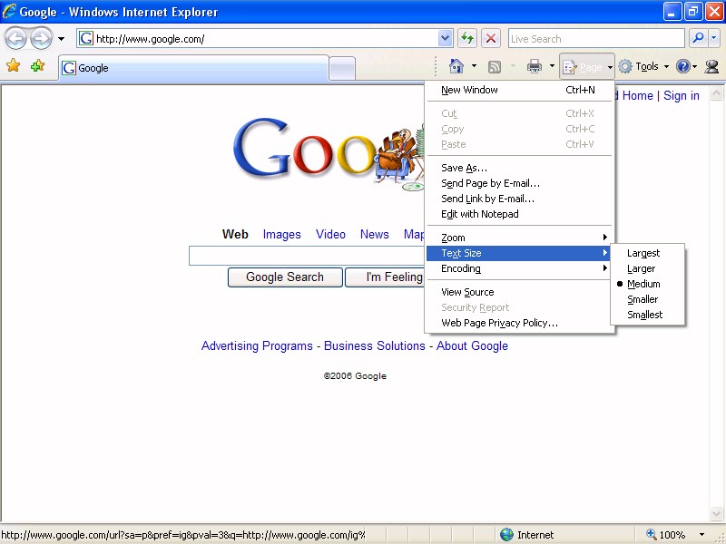Click the Internet zone globe icon
The width and height of the screenshot is (726, 544).
pyautogui.click(x=507, y=535)
